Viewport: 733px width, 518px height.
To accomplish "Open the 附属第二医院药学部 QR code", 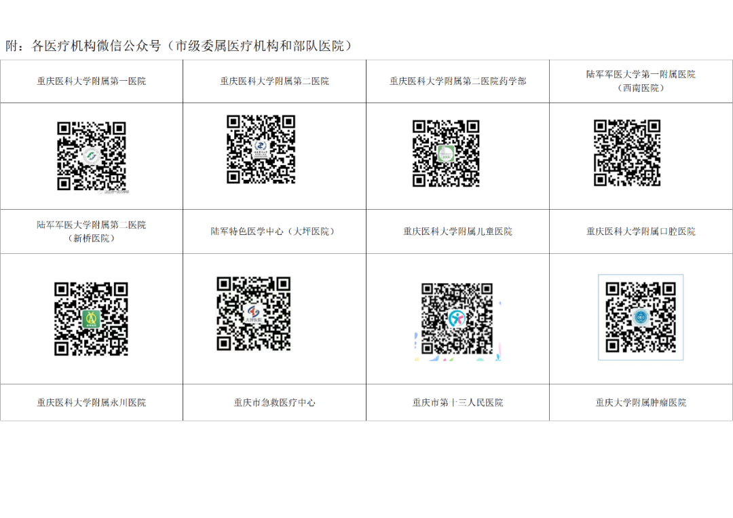I will click(x=446, y=153).
